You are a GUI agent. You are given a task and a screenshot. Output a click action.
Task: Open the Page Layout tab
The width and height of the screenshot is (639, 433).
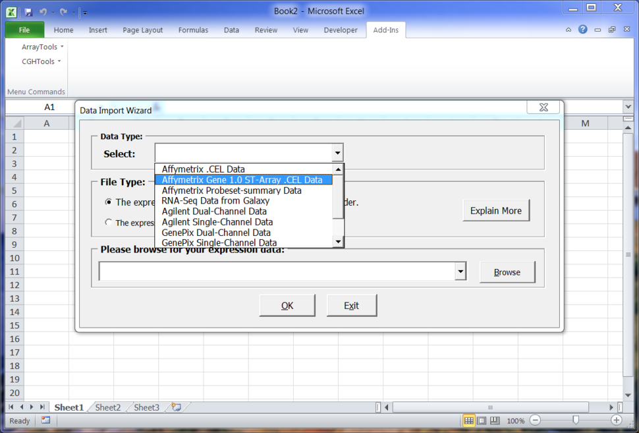143,30
